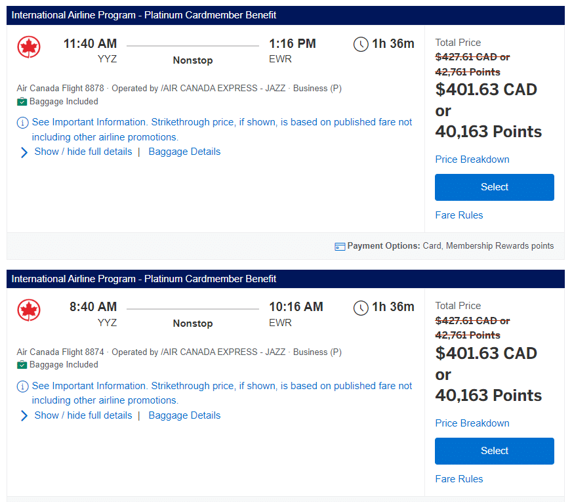This screenshot has width=572, height=502.
Task: Click clock duration icon on 11:40 AM flight
Action: [361, 45]
